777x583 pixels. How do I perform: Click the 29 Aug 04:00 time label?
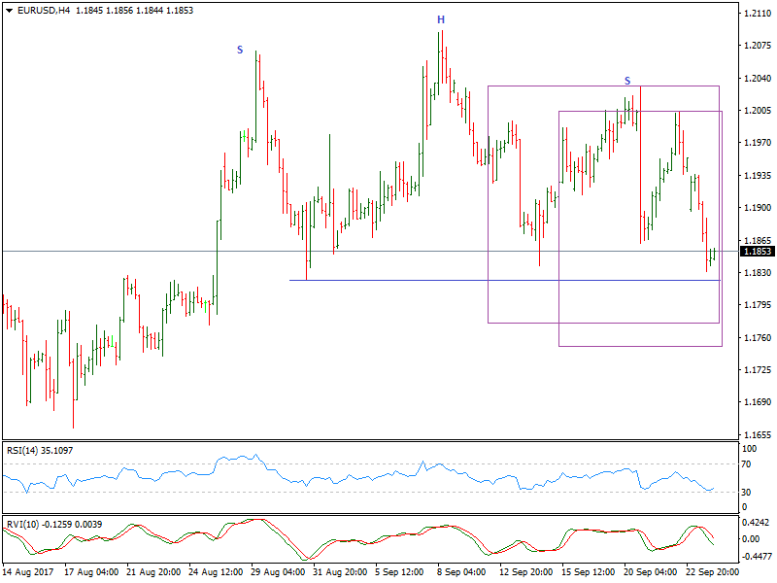[x=278, y=572]
